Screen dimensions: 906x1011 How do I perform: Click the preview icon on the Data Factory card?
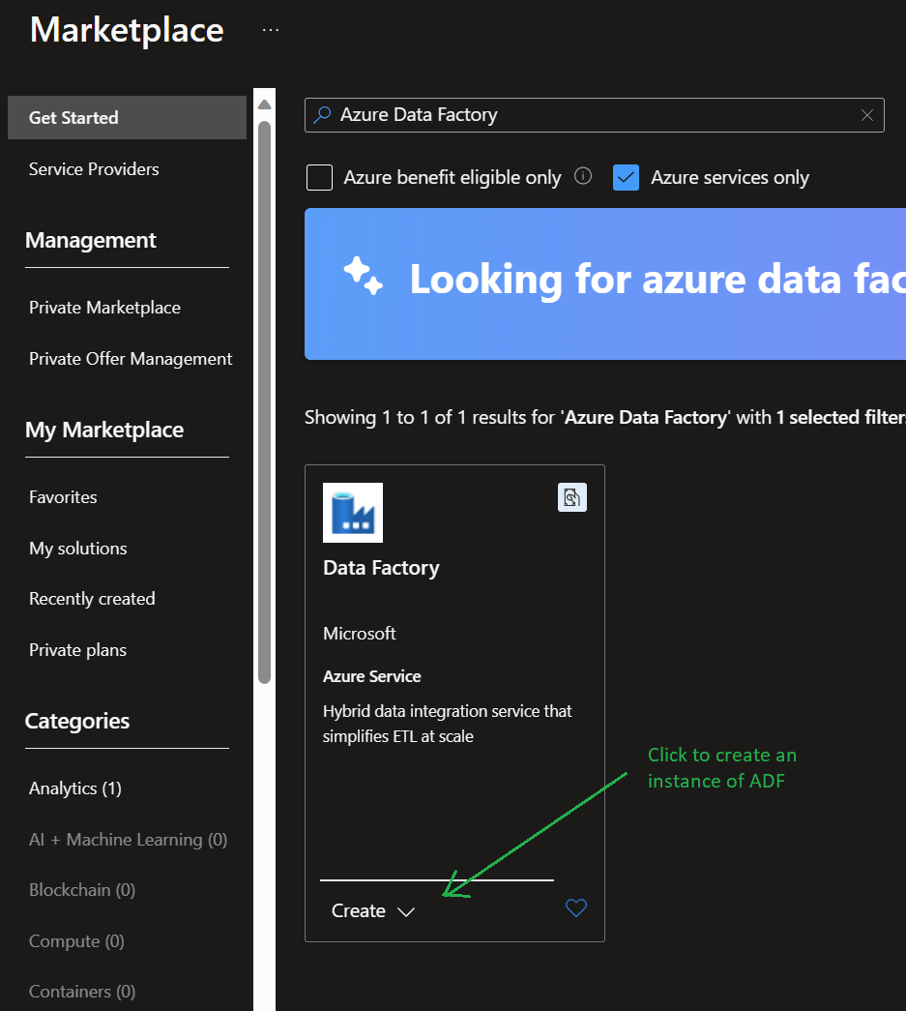pyautogui.click(x=571, y=497)
